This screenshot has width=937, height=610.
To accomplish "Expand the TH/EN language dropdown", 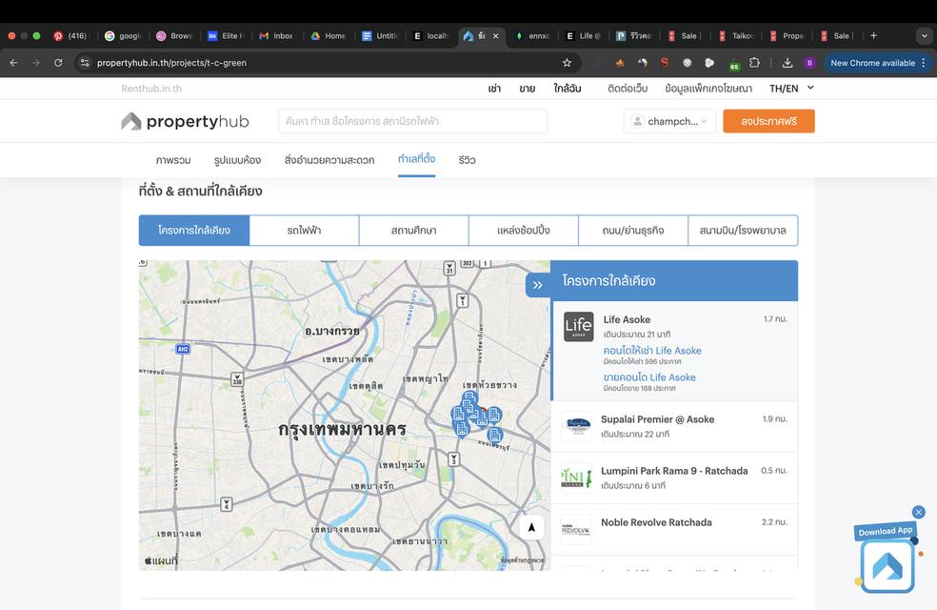I will [791, 88].
